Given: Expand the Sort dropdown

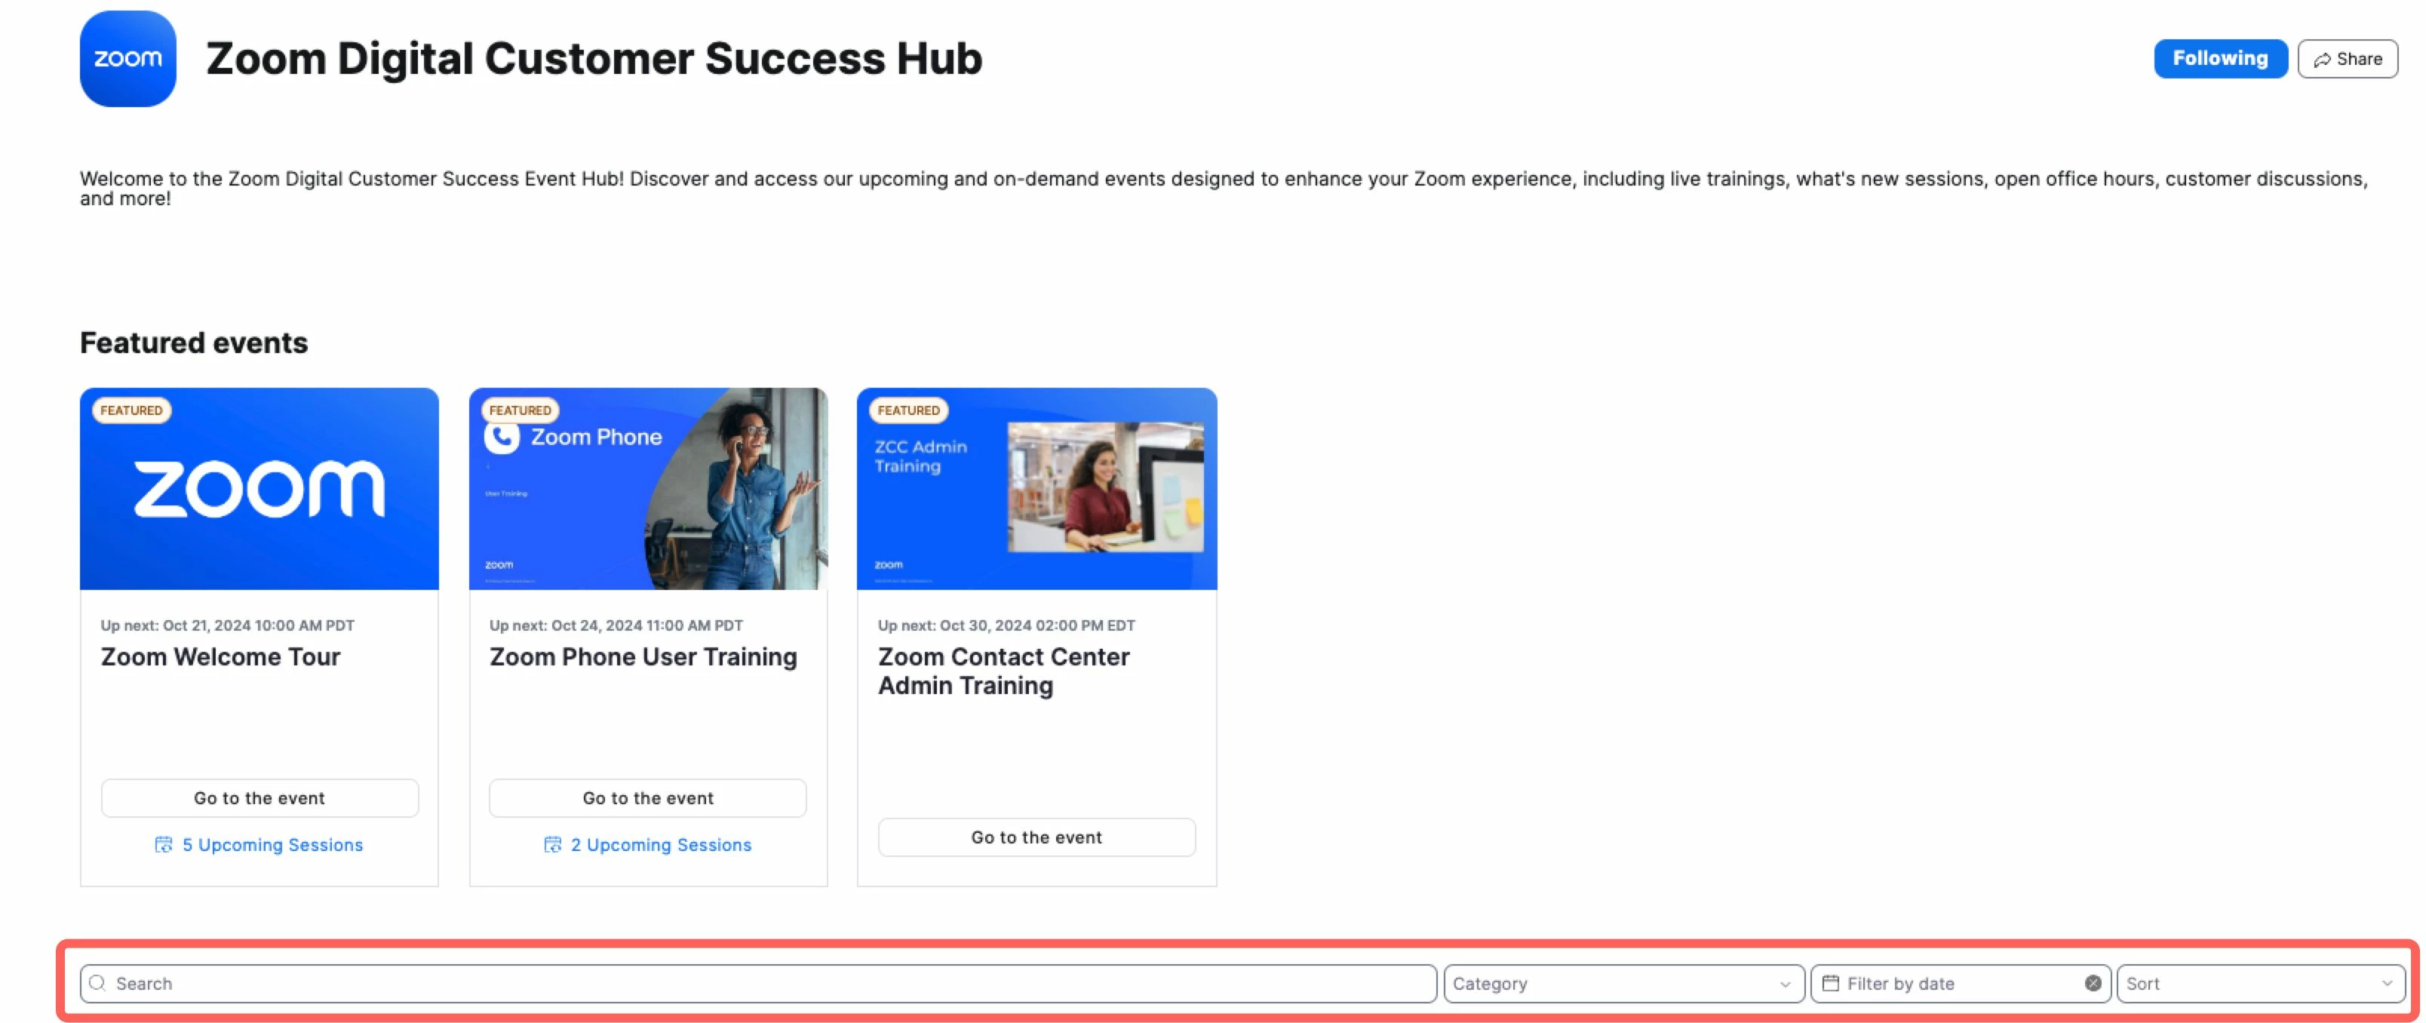Looking at the screenshot, I should (x=2260, y=984).
